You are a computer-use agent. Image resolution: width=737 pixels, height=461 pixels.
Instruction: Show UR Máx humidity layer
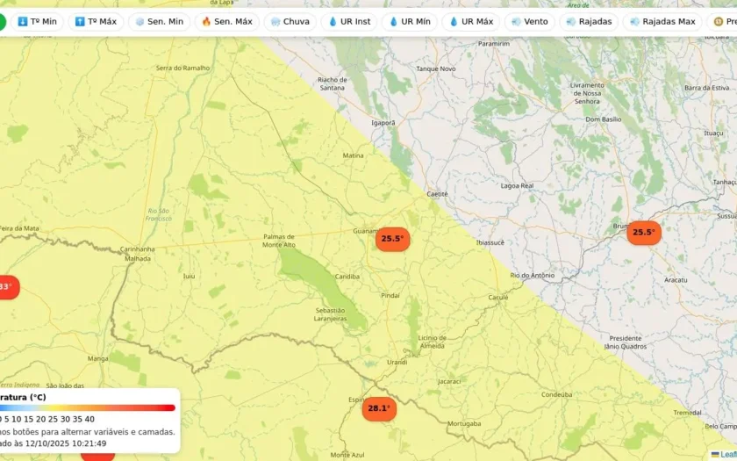click(471, 22)
